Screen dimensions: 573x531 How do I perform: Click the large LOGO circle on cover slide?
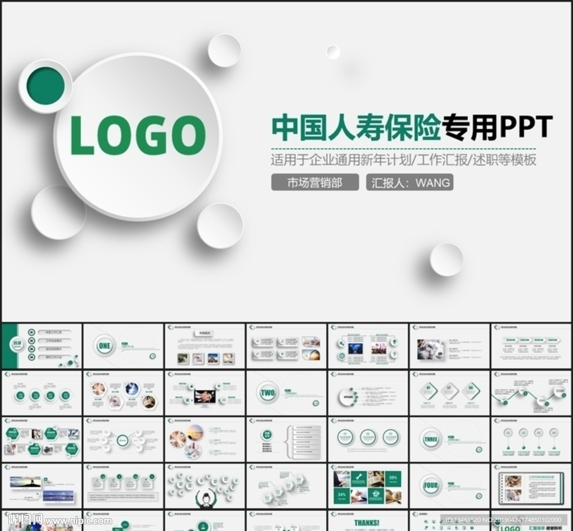(138, 137)
